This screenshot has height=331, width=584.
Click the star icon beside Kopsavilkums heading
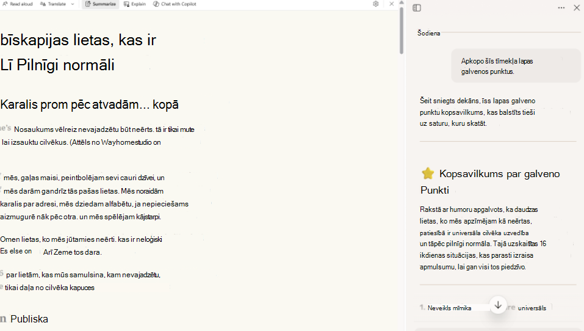[428, 173]
